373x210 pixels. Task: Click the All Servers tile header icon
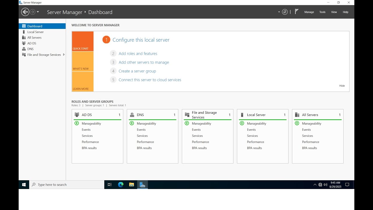297,115
